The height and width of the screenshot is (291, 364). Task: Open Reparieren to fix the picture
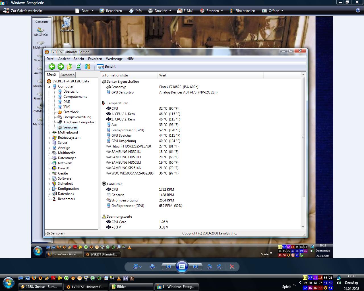pos(111,11)
